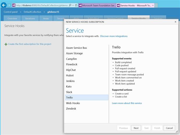Click the Trello heading in details pane
The width and height of the screenshot is (180, 135).
116,47
